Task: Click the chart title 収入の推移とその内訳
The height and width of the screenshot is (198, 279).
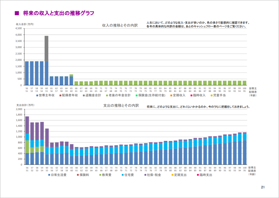Action: coord(120,25)
